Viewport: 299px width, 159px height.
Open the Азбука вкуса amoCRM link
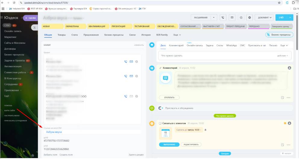tap(54, 132)
